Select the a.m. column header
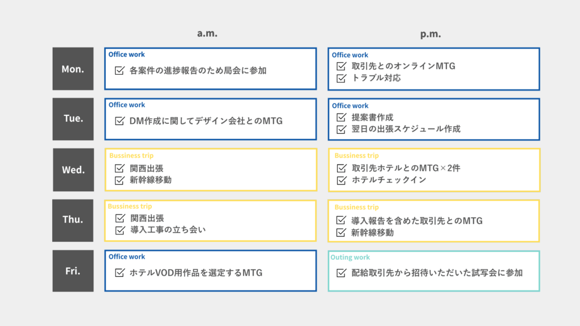Screen dimensions: 580x326 coord(207,34)
